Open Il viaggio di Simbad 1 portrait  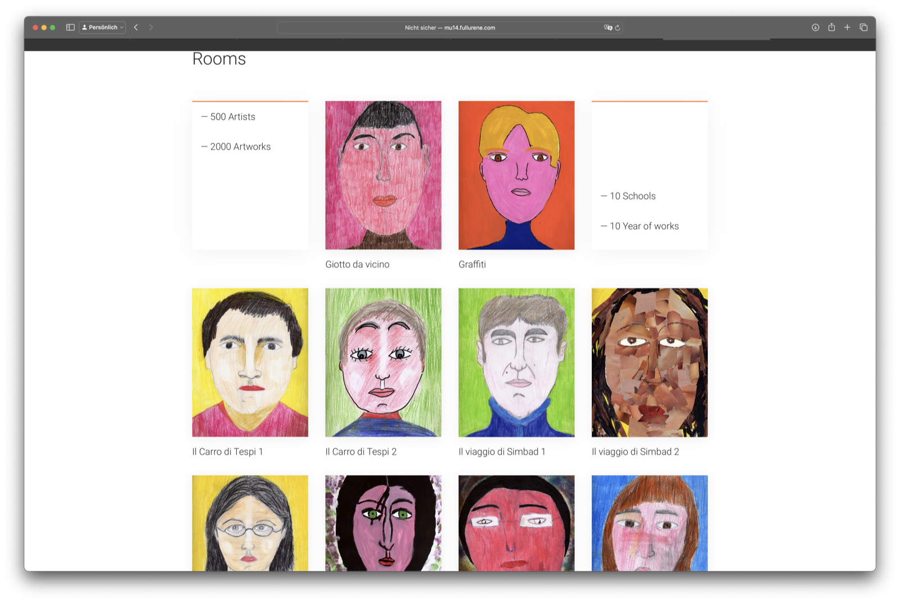(x=516, y=362)
